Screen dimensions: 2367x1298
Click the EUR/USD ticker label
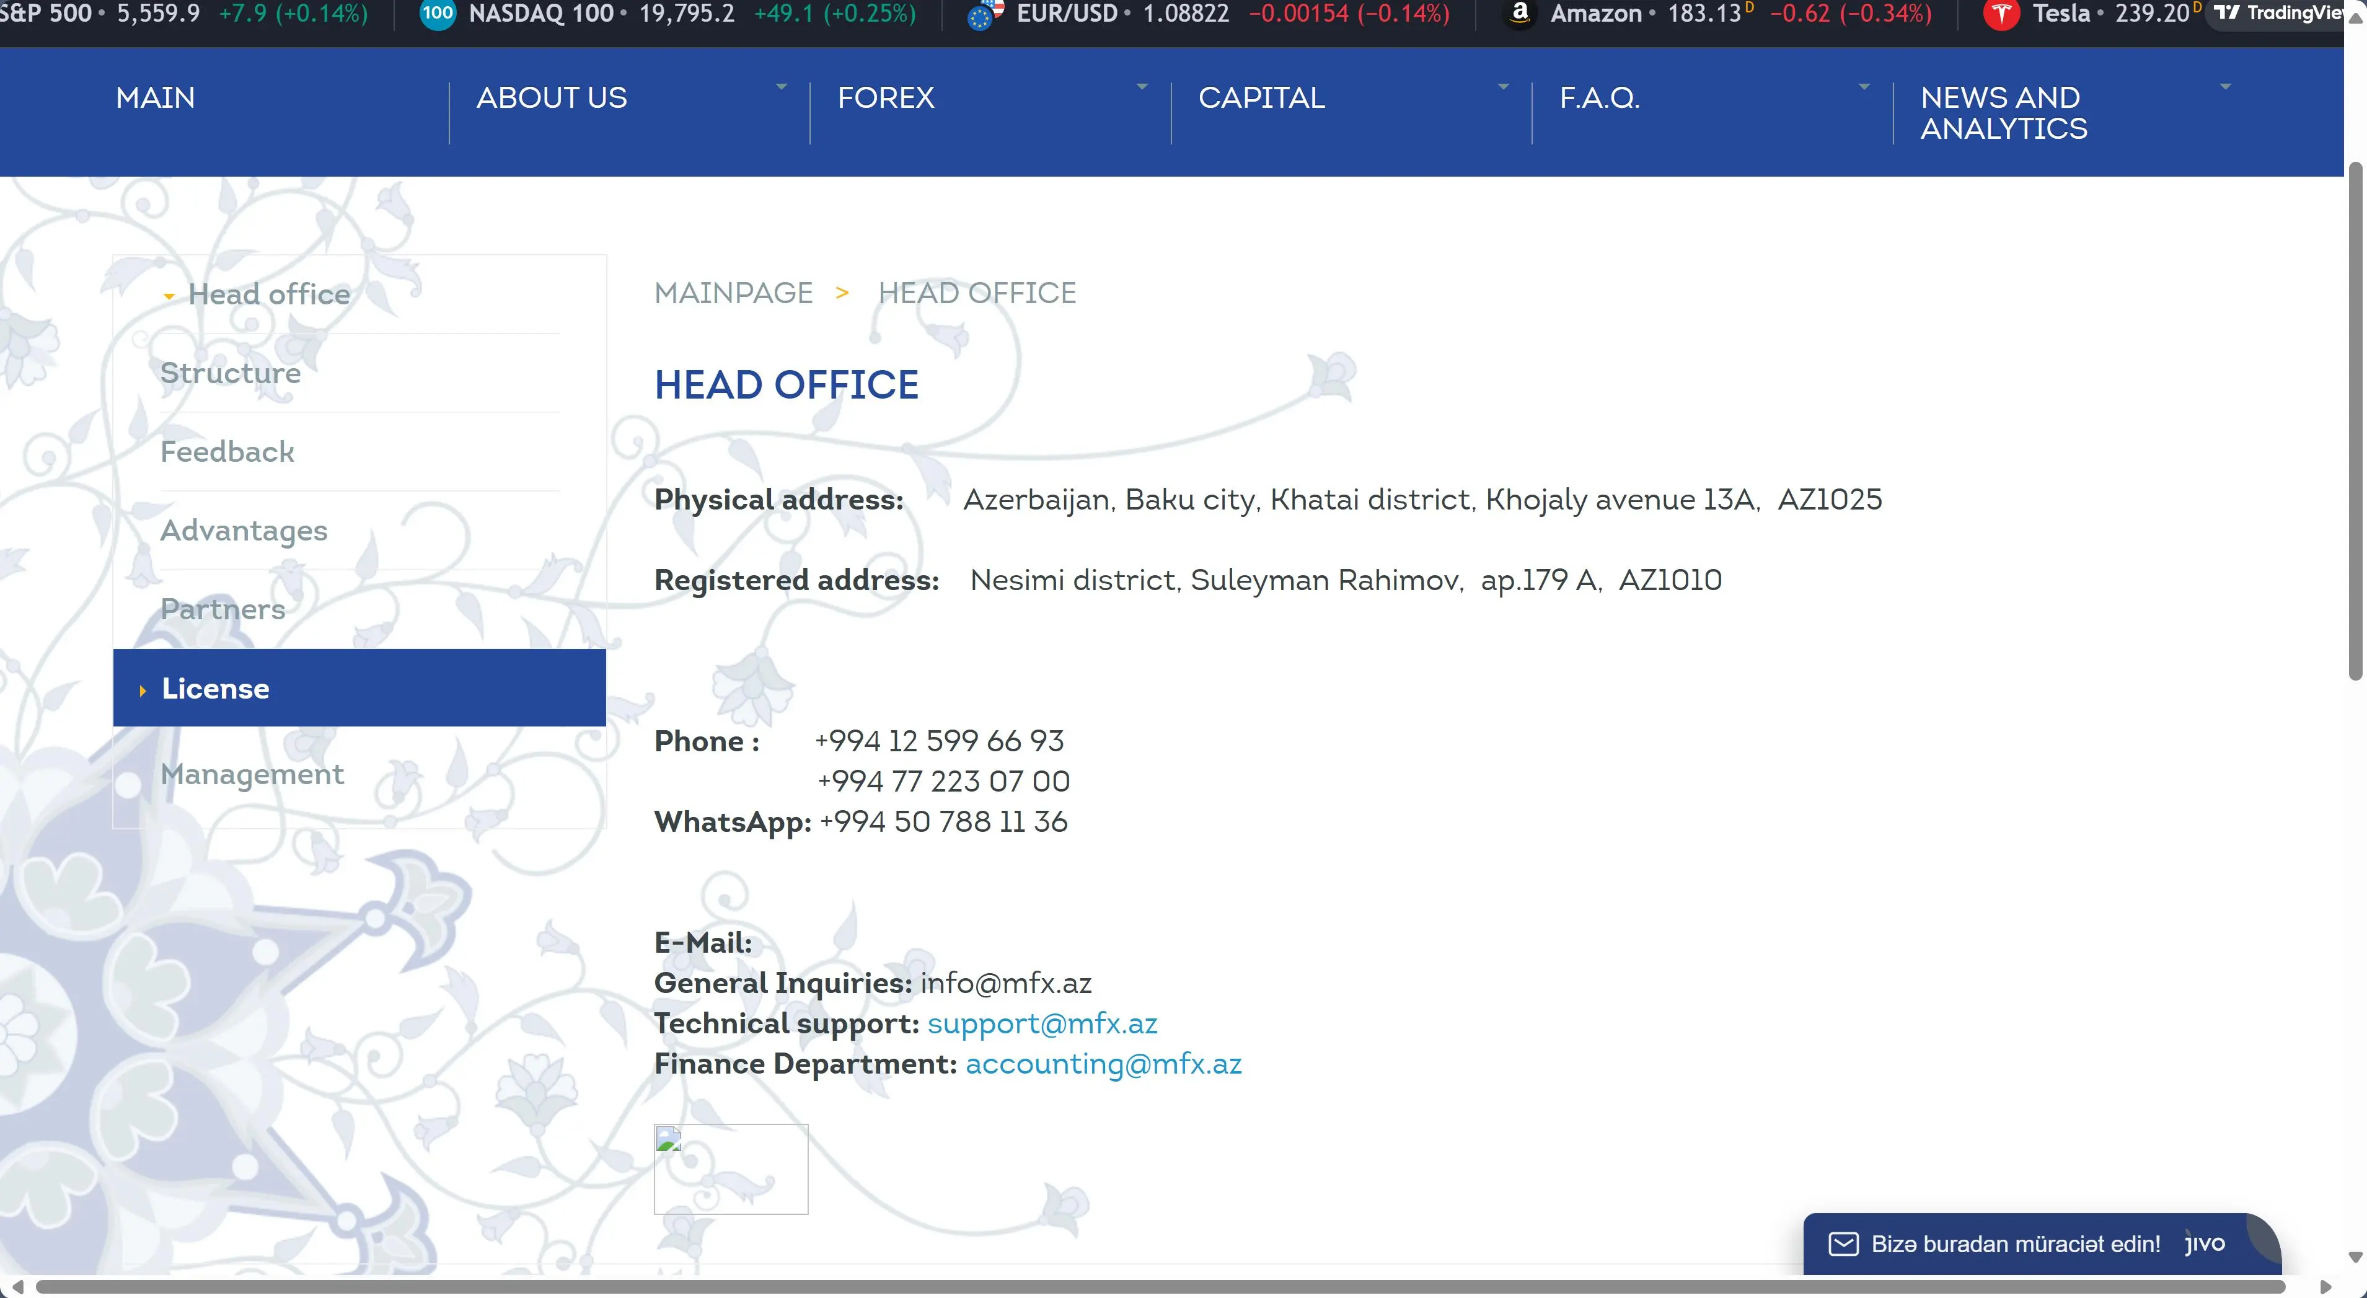pyautogui.click(x=1067, y=14)
